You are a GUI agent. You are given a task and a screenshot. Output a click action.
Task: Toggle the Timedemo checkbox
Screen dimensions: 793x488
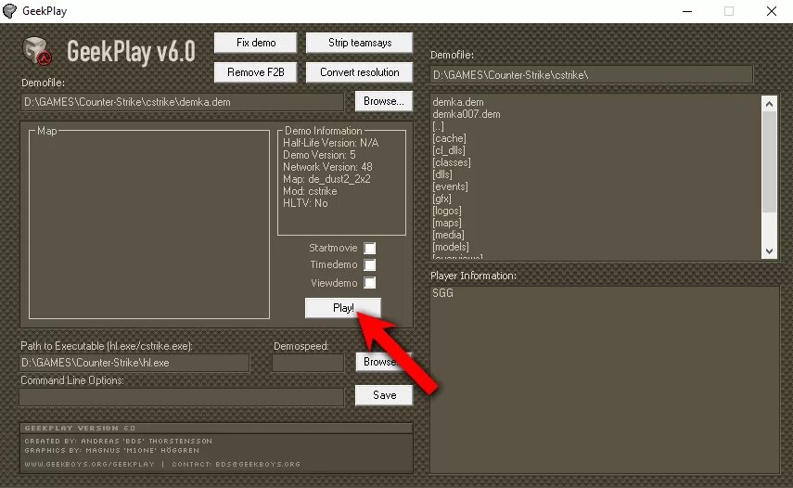[x=370, y=264]
